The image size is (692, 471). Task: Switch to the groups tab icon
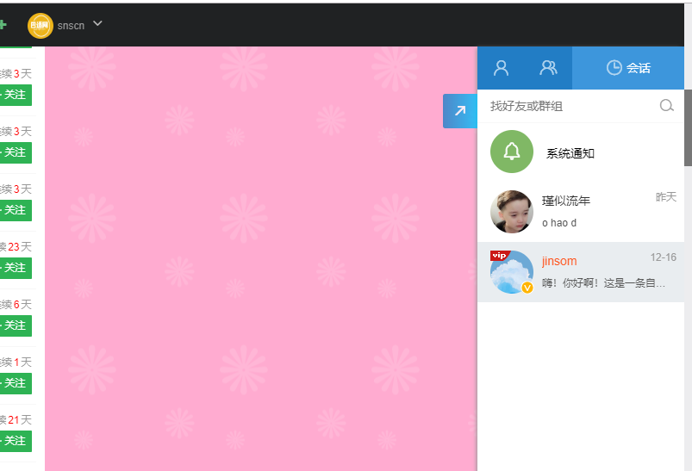[x=548, y=68]
